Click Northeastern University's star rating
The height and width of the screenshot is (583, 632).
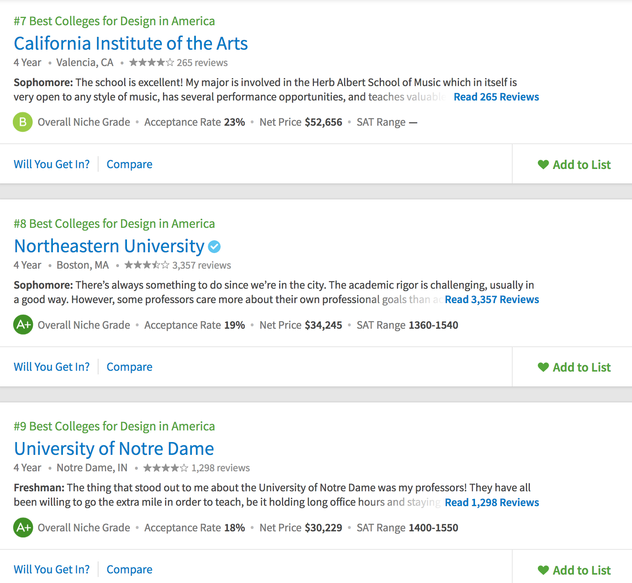[147, 265]
